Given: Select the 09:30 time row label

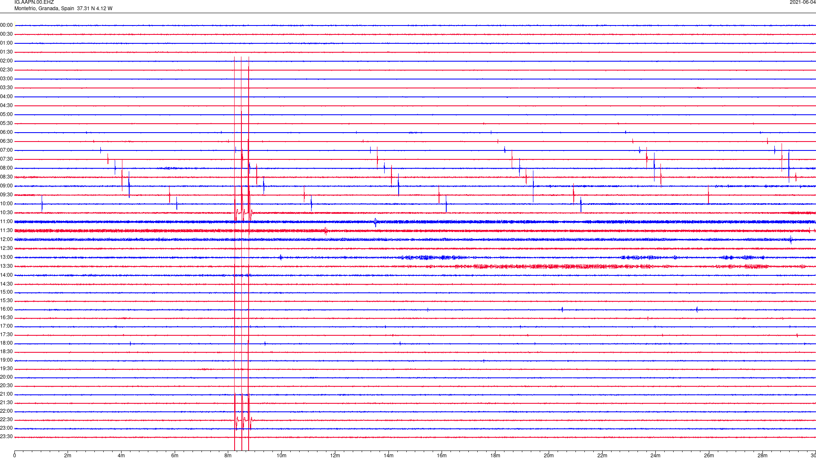Looking at the screenshot, I should [6, 195].
